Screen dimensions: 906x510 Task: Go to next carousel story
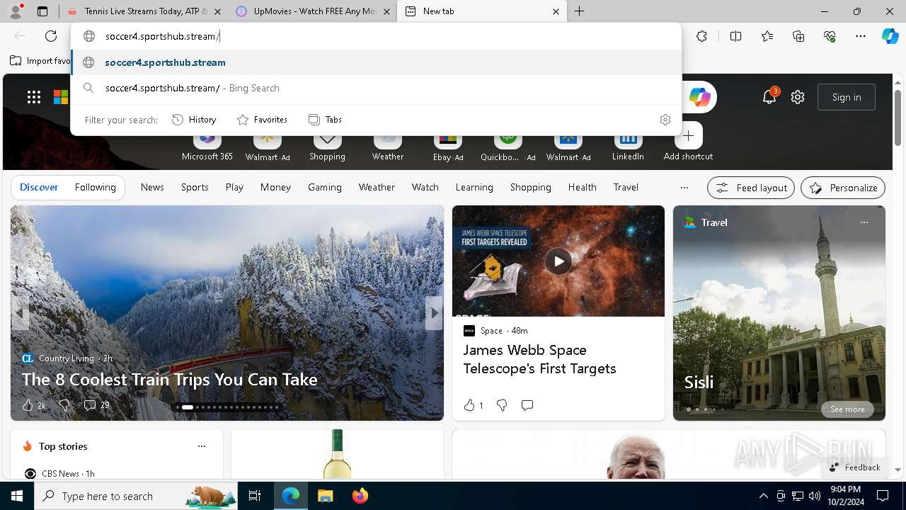tap(434, 312)
